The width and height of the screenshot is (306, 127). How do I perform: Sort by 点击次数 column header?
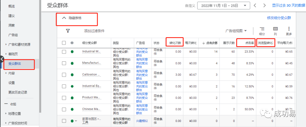(x=210, y=43)
